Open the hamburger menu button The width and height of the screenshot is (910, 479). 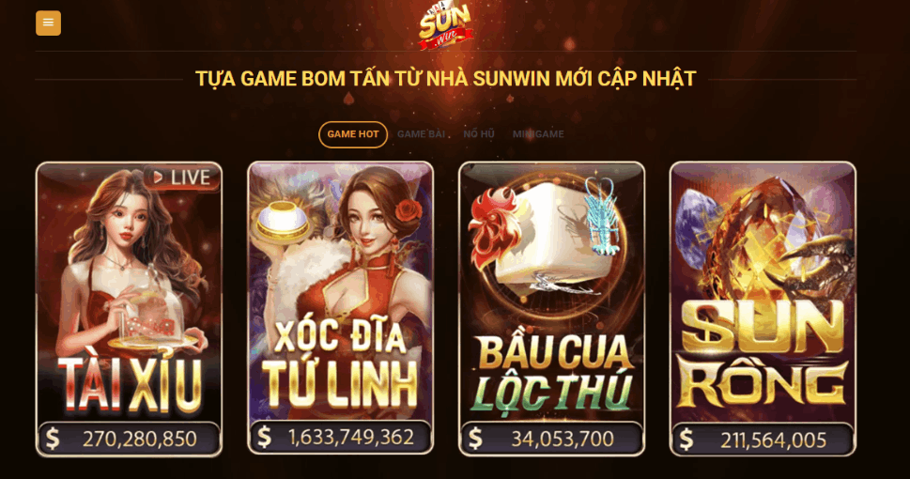(48, 23)
